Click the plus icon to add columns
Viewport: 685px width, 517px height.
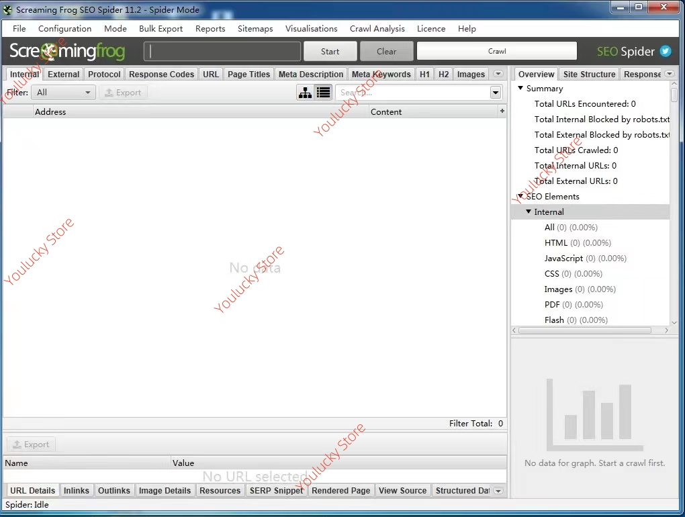pyautogui.click(x=502, y=111)
